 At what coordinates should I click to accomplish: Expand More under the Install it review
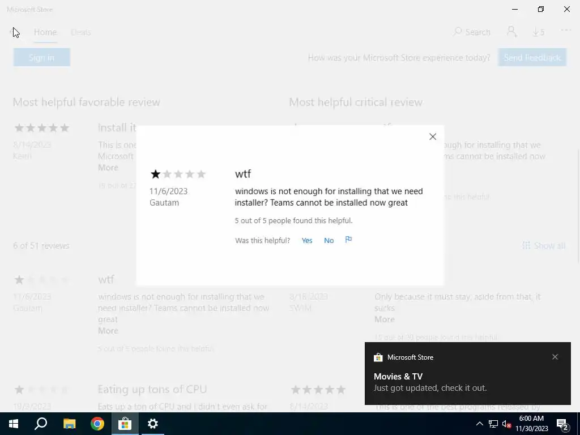108,168
